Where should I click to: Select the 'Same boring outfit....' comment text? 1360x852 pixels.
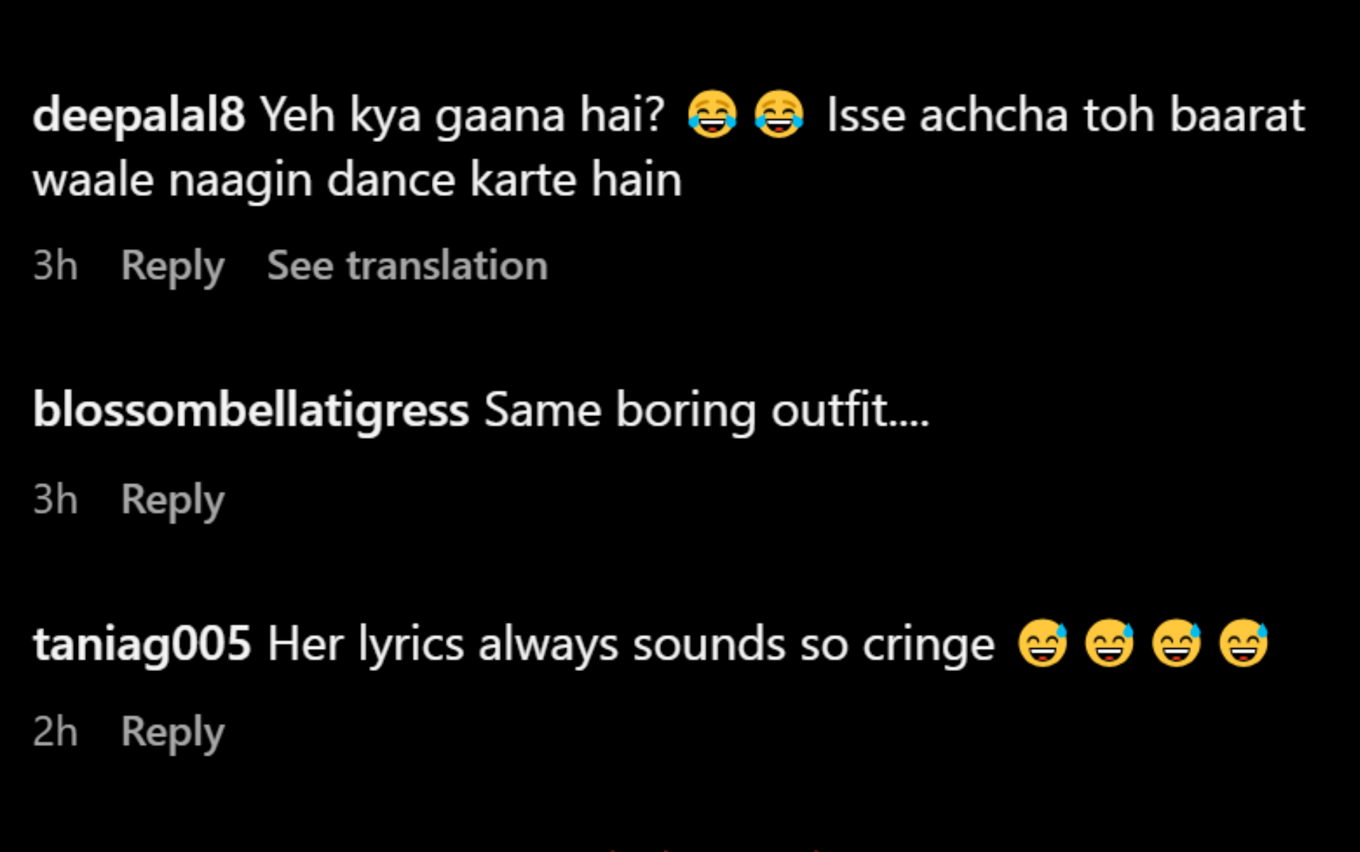click(x=707, y=410)
